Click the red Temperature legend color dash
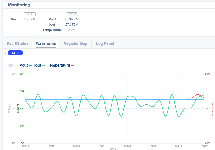 (x=72, y=65)
